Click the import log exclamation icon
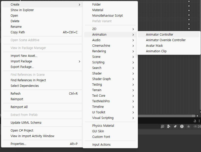Image resolution: width=201 pixels, height=152 pixels. tap(182, 126)
